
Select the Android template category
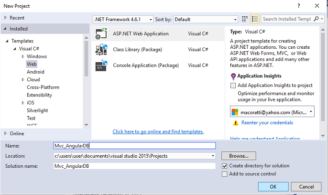coord(35,72)
